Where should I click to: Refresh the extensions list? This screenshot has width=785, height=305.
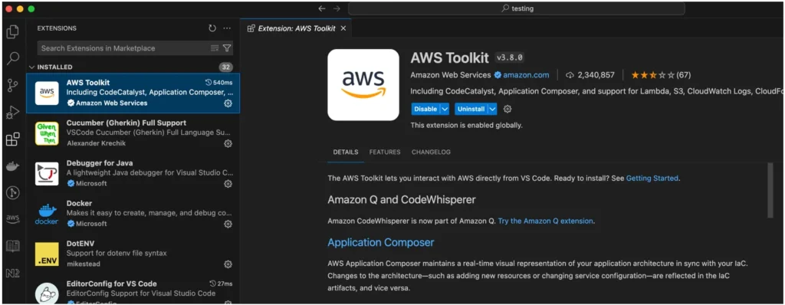point(212,28)
